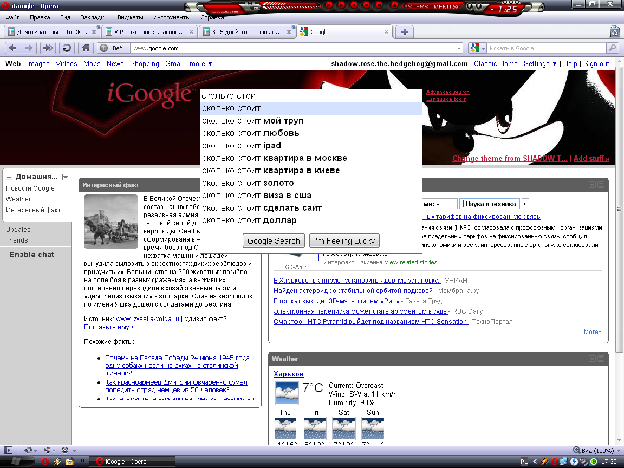The height and width of the screenshot is (468, 624).
Task: Open the Gmail link
Action: tap(174, 64)
